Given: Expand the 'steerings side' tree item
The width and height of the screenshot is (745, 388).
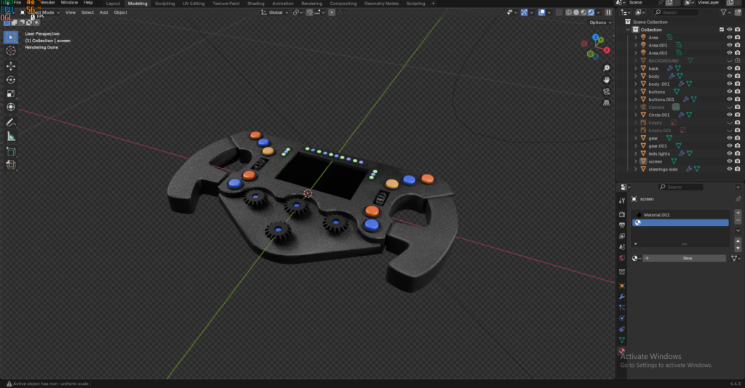Looking at the screenshot, I should [x=635, y=169].
